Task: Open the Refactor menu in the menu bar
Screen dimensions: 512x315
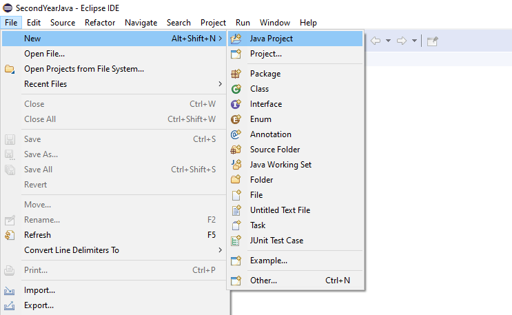Action: [x=100, y=23]
